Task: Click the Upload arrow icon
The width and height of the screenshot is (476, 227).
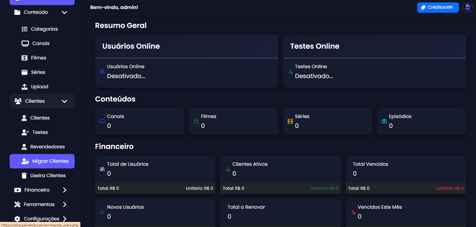Action: pos(24,87)
